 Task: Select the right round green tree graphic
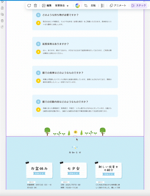(103, 132)
